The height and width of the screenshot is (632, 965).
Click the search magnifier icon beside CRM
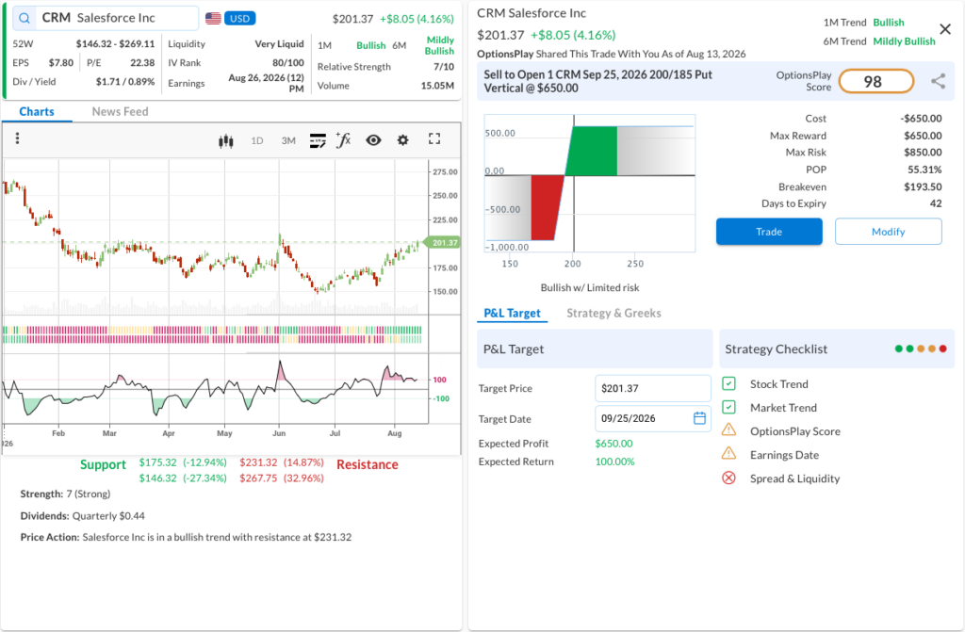point(25,18)
